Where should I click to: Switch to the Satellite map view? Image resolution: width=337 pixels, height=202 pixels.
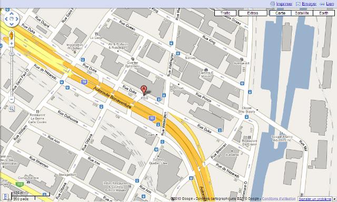coord(302,13)
